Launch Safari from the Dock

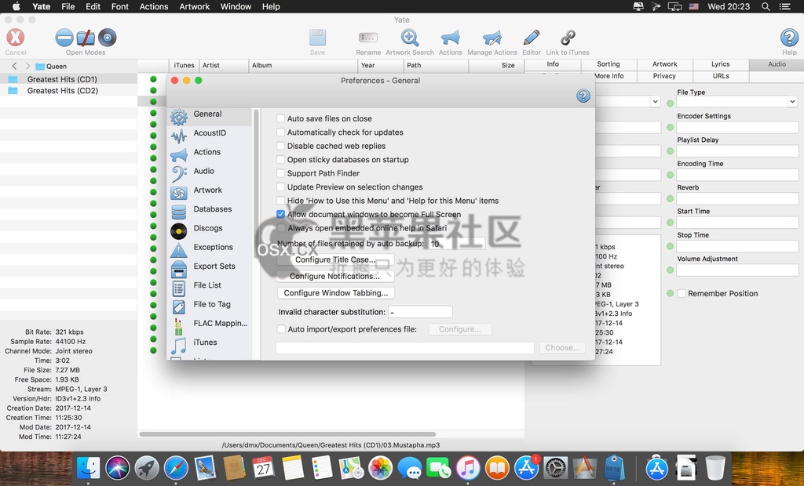click(176, 467)
